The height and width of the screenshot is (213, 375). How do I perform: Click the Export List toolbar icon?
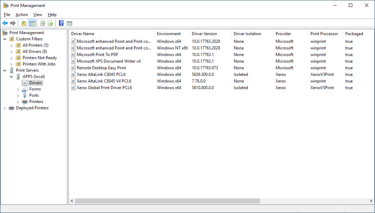click(x=51, y=23)
